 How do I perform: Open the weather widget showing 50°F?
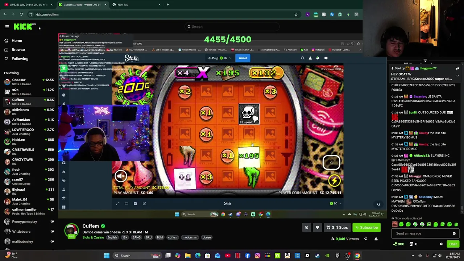click(11, 256)
